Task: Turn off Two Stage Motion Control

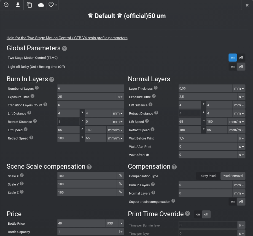Action: pyautogui.click(x=241, y=58)
